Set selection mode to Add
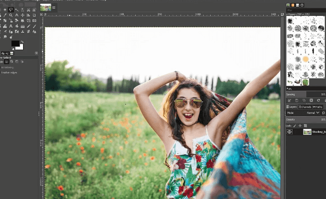326x199 pixels. click(x=12, y=62)
